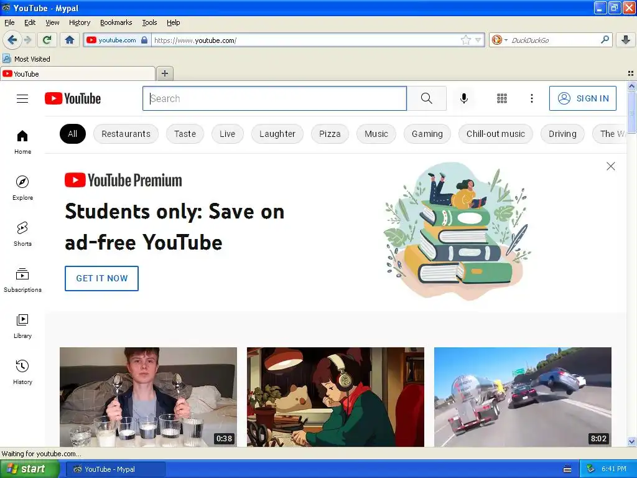The width and height of the screenshot is (637, 478).
Task: Click the YouTube logo
Action: [73, 98]
